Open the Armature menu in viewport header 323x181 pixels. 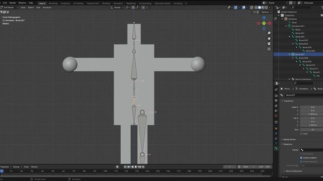pyautogui.click(x=47, y=8)
